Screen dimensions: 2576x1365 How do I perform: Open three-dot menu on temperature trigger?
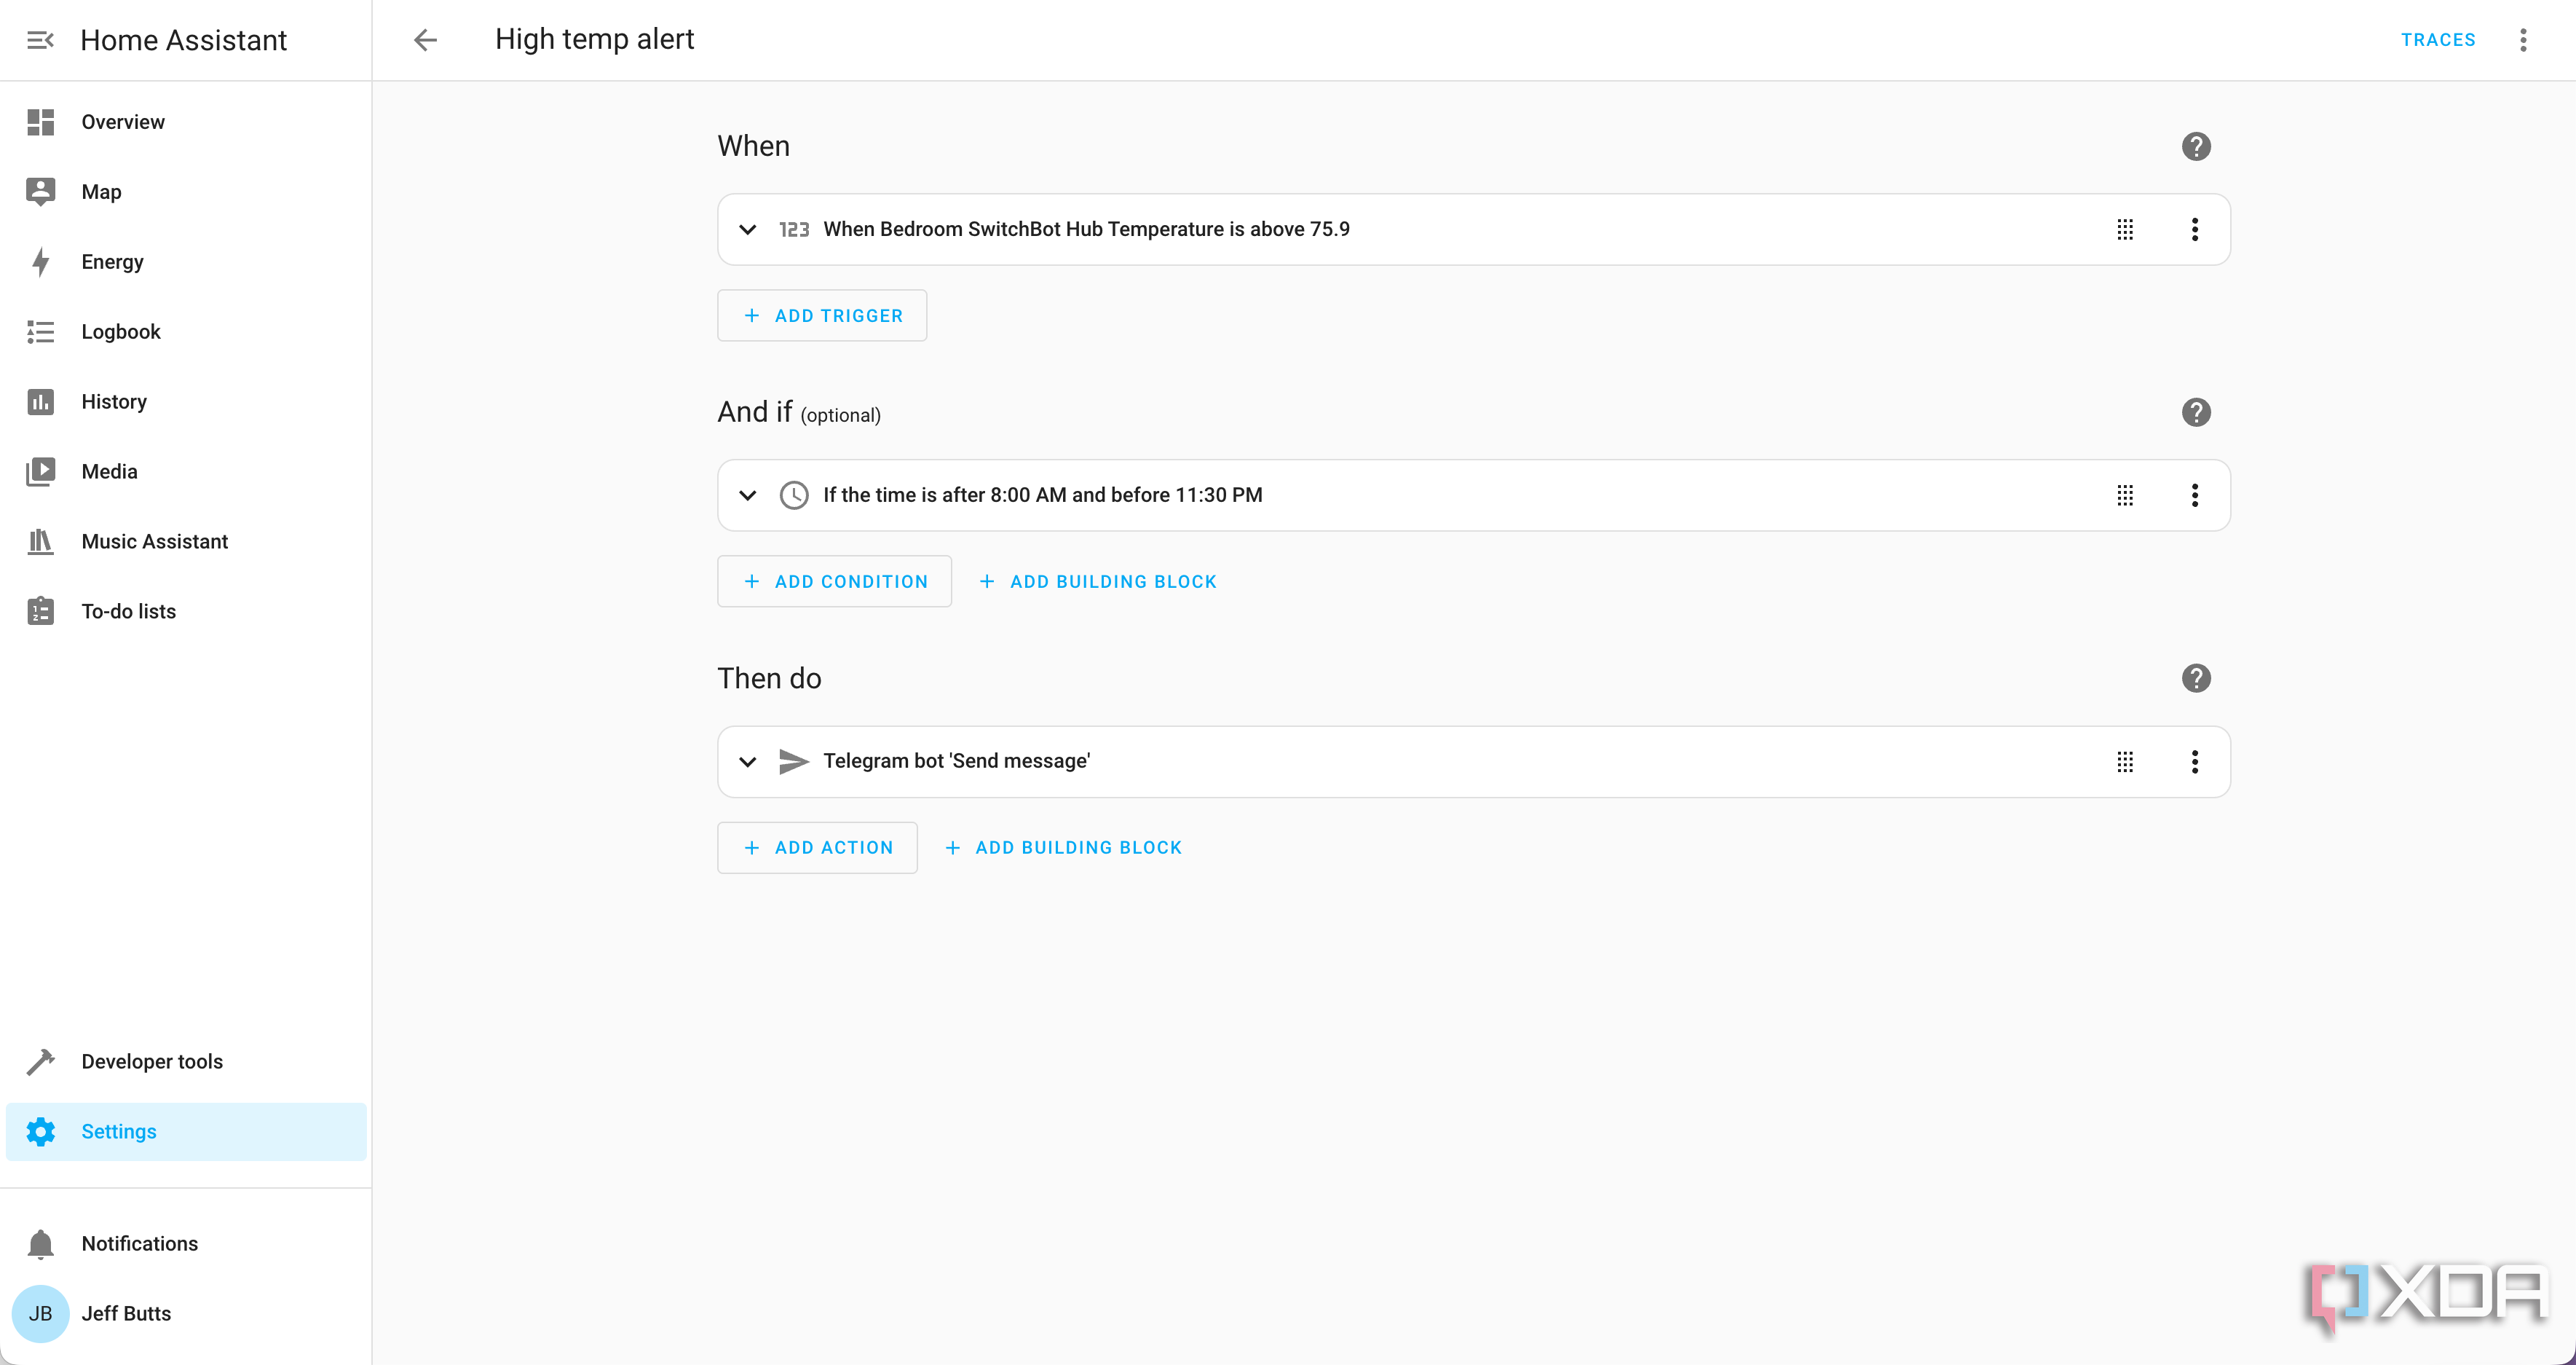click(x=2195, y=229)
